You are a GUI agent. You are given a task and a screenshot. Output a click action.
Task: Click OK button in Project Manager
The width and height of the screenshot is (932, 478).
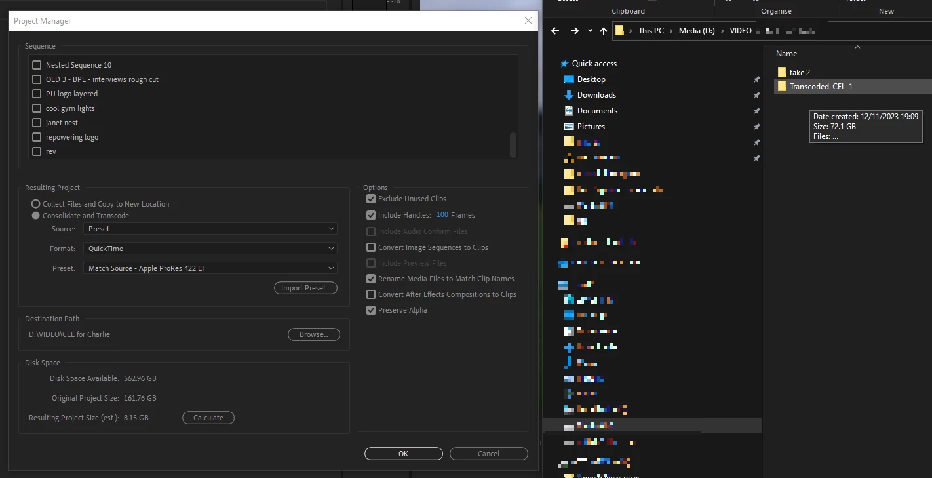tap(404, 454)
